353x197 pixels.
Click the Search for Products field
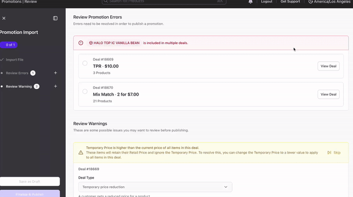pyautogui.click(x=164, y=2)
